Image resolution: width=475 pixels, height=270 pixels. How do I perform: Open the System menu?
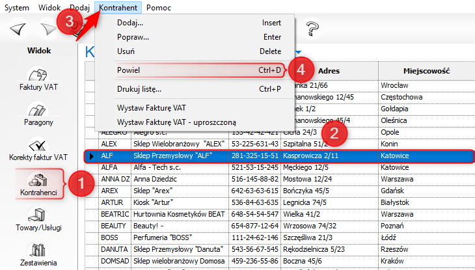[17, 8]
